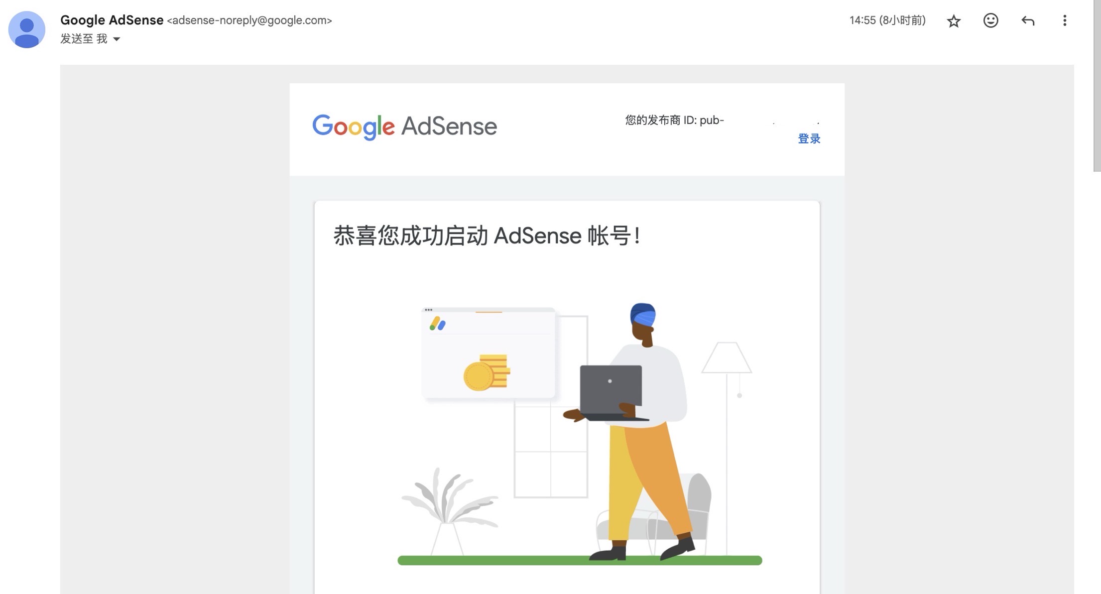Click the 登录 sign-in link
Screen dimensions: 1101x594
pyautogui.click(x=809, y=138)
